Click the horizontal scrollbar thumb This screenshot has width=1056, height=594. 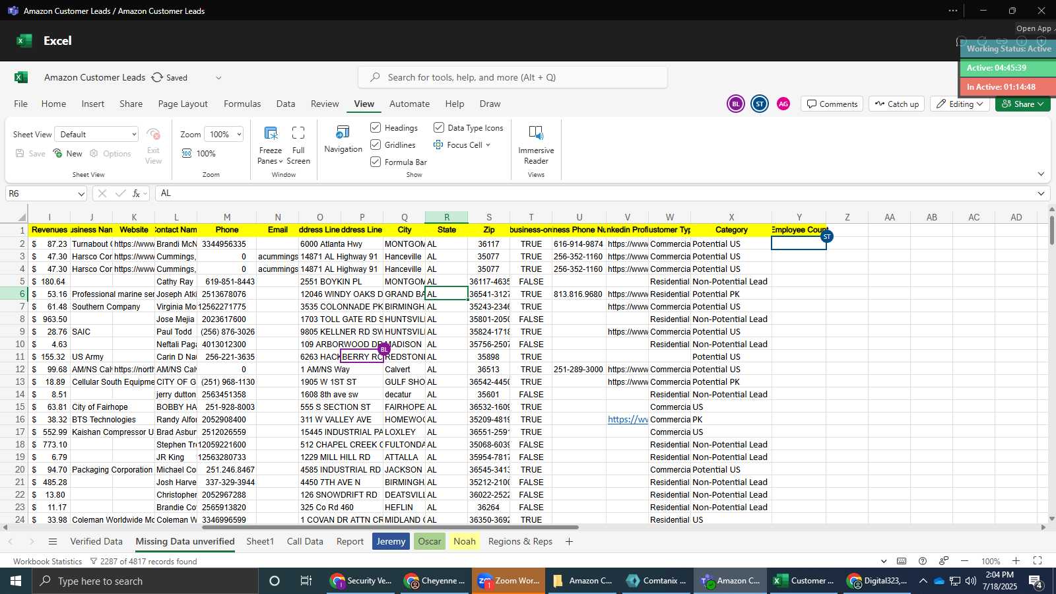390,527
